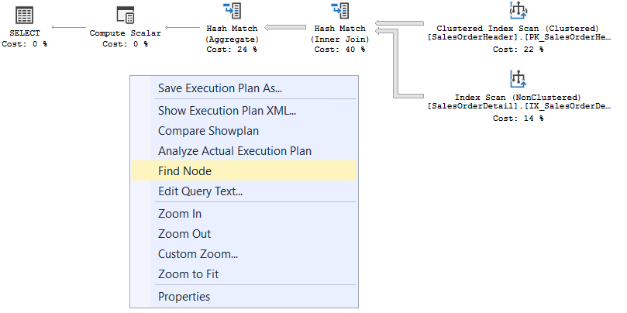Select Zoom Out menu item
This screenshot has height=313, width=627.
coord(184,234)
